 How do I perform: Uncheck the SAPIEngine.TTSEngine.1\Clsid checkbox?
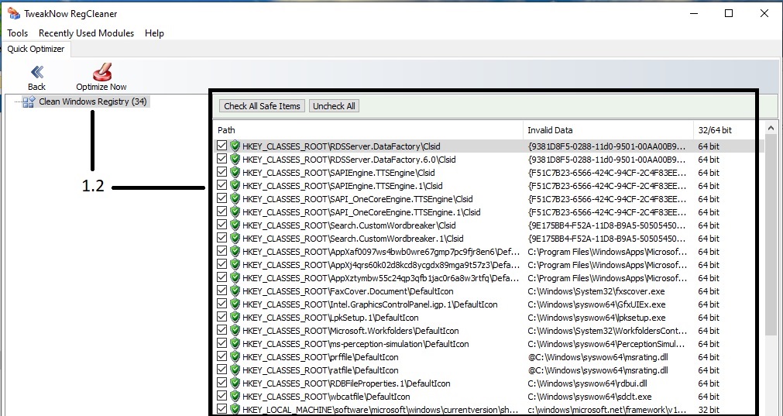click(222, 185)
